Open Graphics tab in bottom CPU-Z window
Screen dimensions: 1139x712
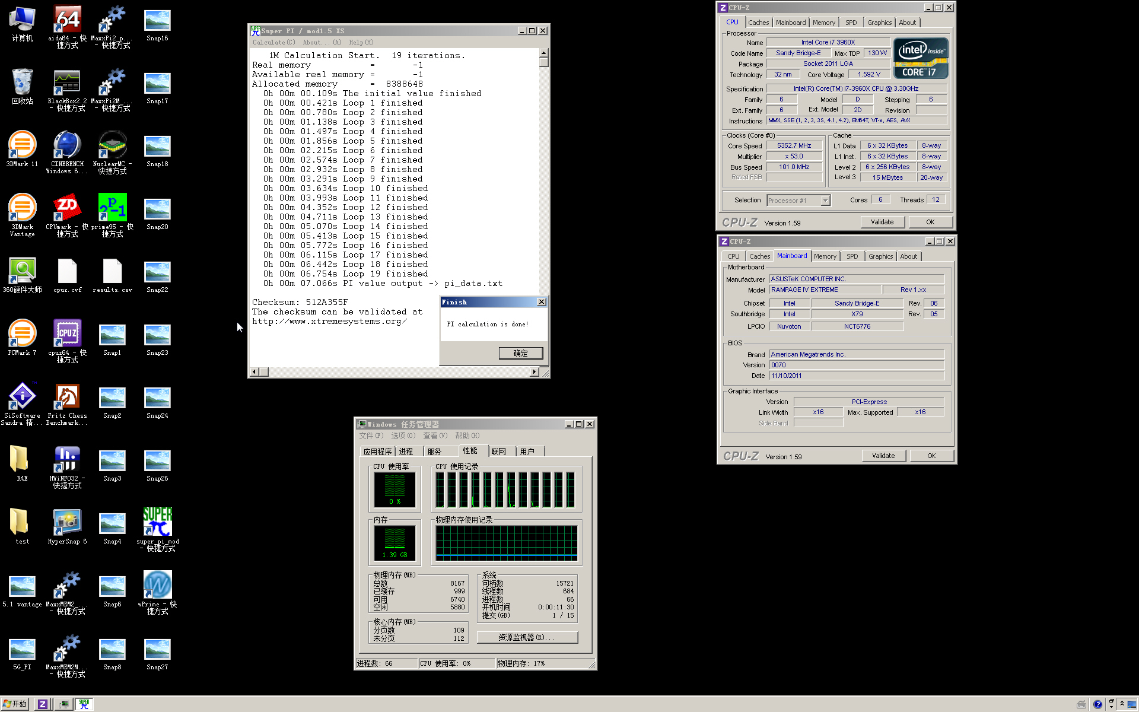click(880, 256)
